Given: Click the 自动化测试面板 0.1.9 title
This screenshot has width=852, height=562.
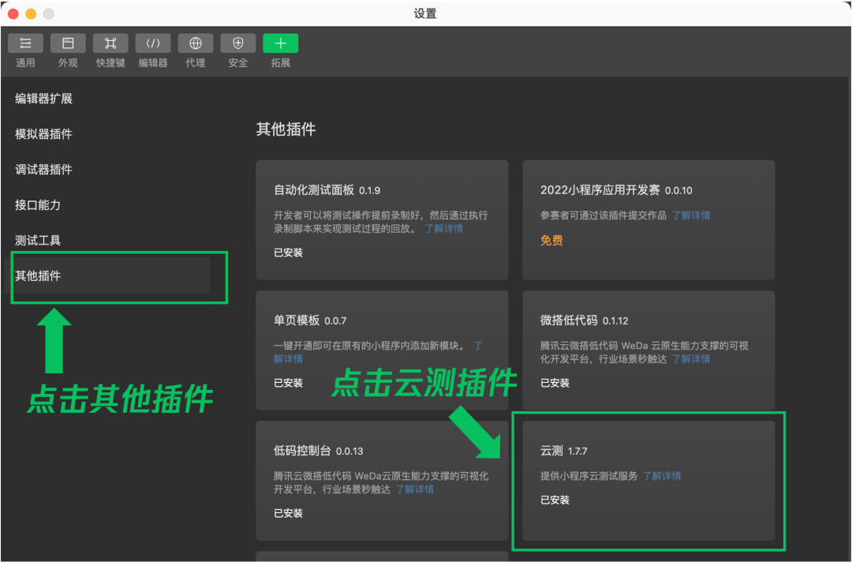Looking at the screenshot, I should pyautogui.click(x=327, y=190).
